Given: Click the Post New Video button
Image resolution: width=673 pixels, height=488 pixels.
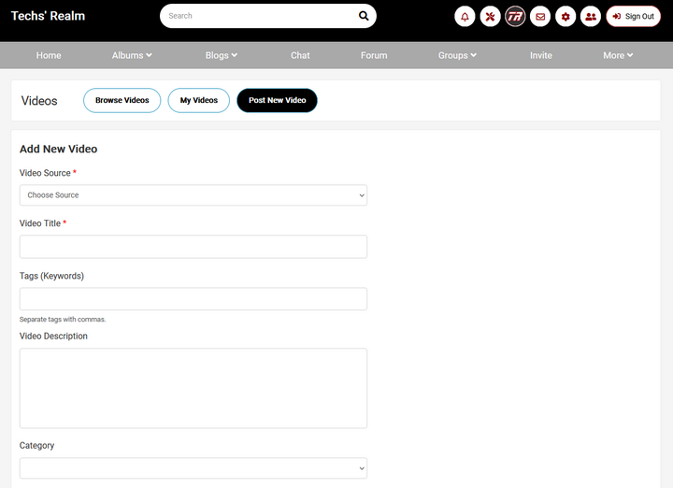Looking at the screenshot, I should tap(278, 100).
